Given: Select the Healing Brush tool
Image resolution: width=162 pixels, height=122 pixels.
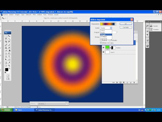Looking at the screenshot, I should click(x=6, y=45).
